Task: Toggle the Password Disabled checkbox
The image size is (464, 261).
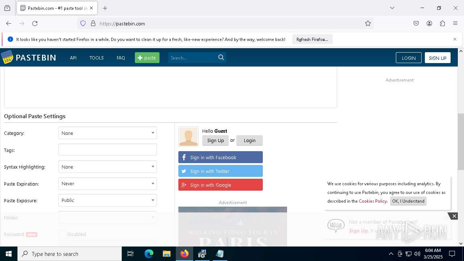Action: pyautogui.click(x=62, y=234)
